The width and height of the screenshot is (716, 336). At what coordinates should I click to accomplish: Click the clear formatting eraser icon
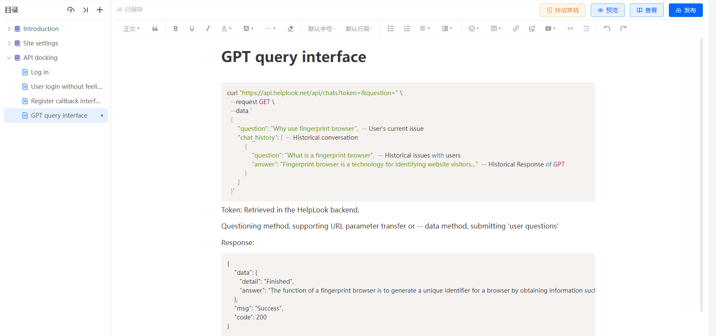coord(290,28)
